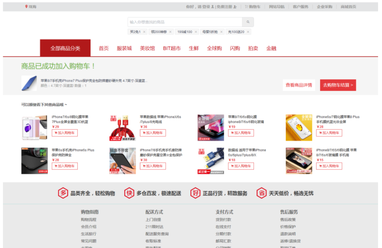Open 全球购 nav tab
382x248 pixels.
pos(214,48)
